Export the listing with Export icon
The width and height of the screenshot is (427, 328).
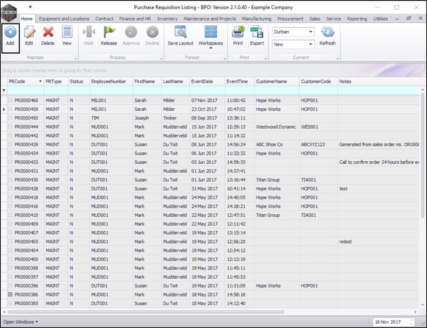tap(257, 33)
